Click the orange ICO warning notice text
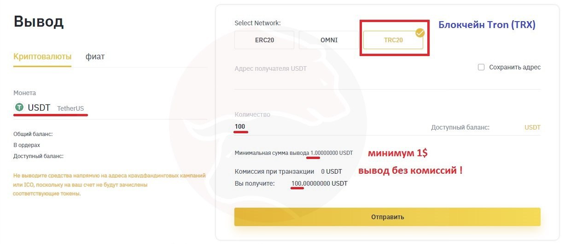The height and width of the screenshot is (244, 565). 110,185
